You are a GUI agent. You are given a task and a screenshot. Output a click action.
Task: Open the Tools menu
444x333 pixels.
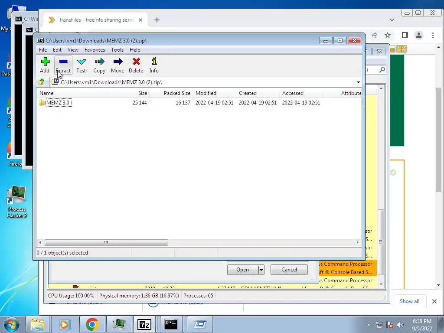117,50
